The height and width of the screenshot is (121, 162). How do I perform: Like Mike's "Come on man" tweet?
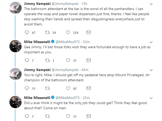pos(68,116)
